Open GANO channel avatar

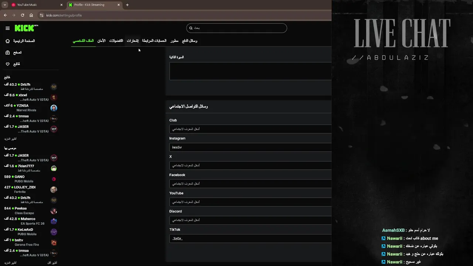click(54, 179)
